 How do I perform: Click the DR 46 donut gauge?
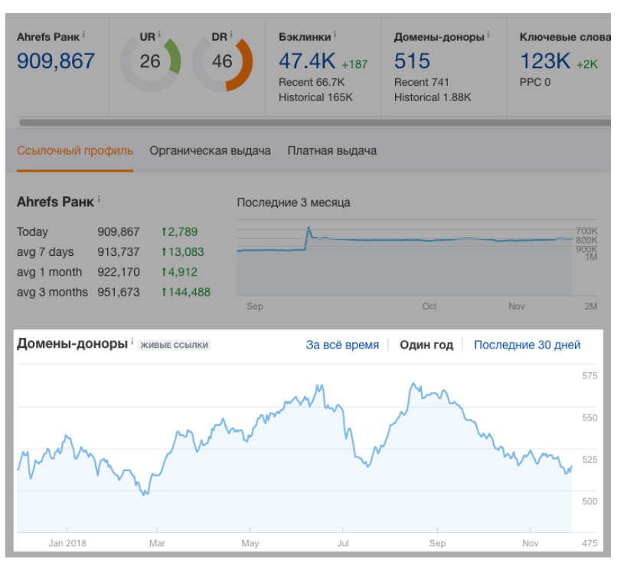point(222,62)
